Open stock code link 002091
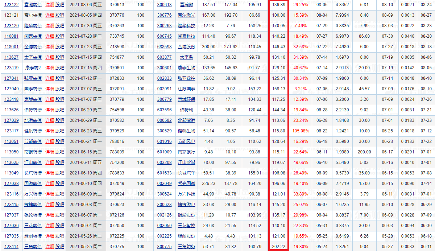Image resolution: width=435 pixels, height=251 pixels. coord(165,89)
